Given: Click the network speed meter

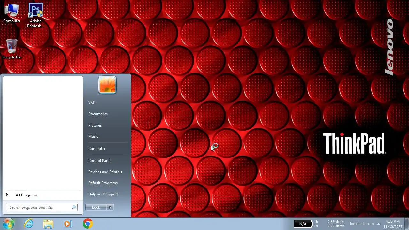Looking at the screenshot, I should coord(329,224).
